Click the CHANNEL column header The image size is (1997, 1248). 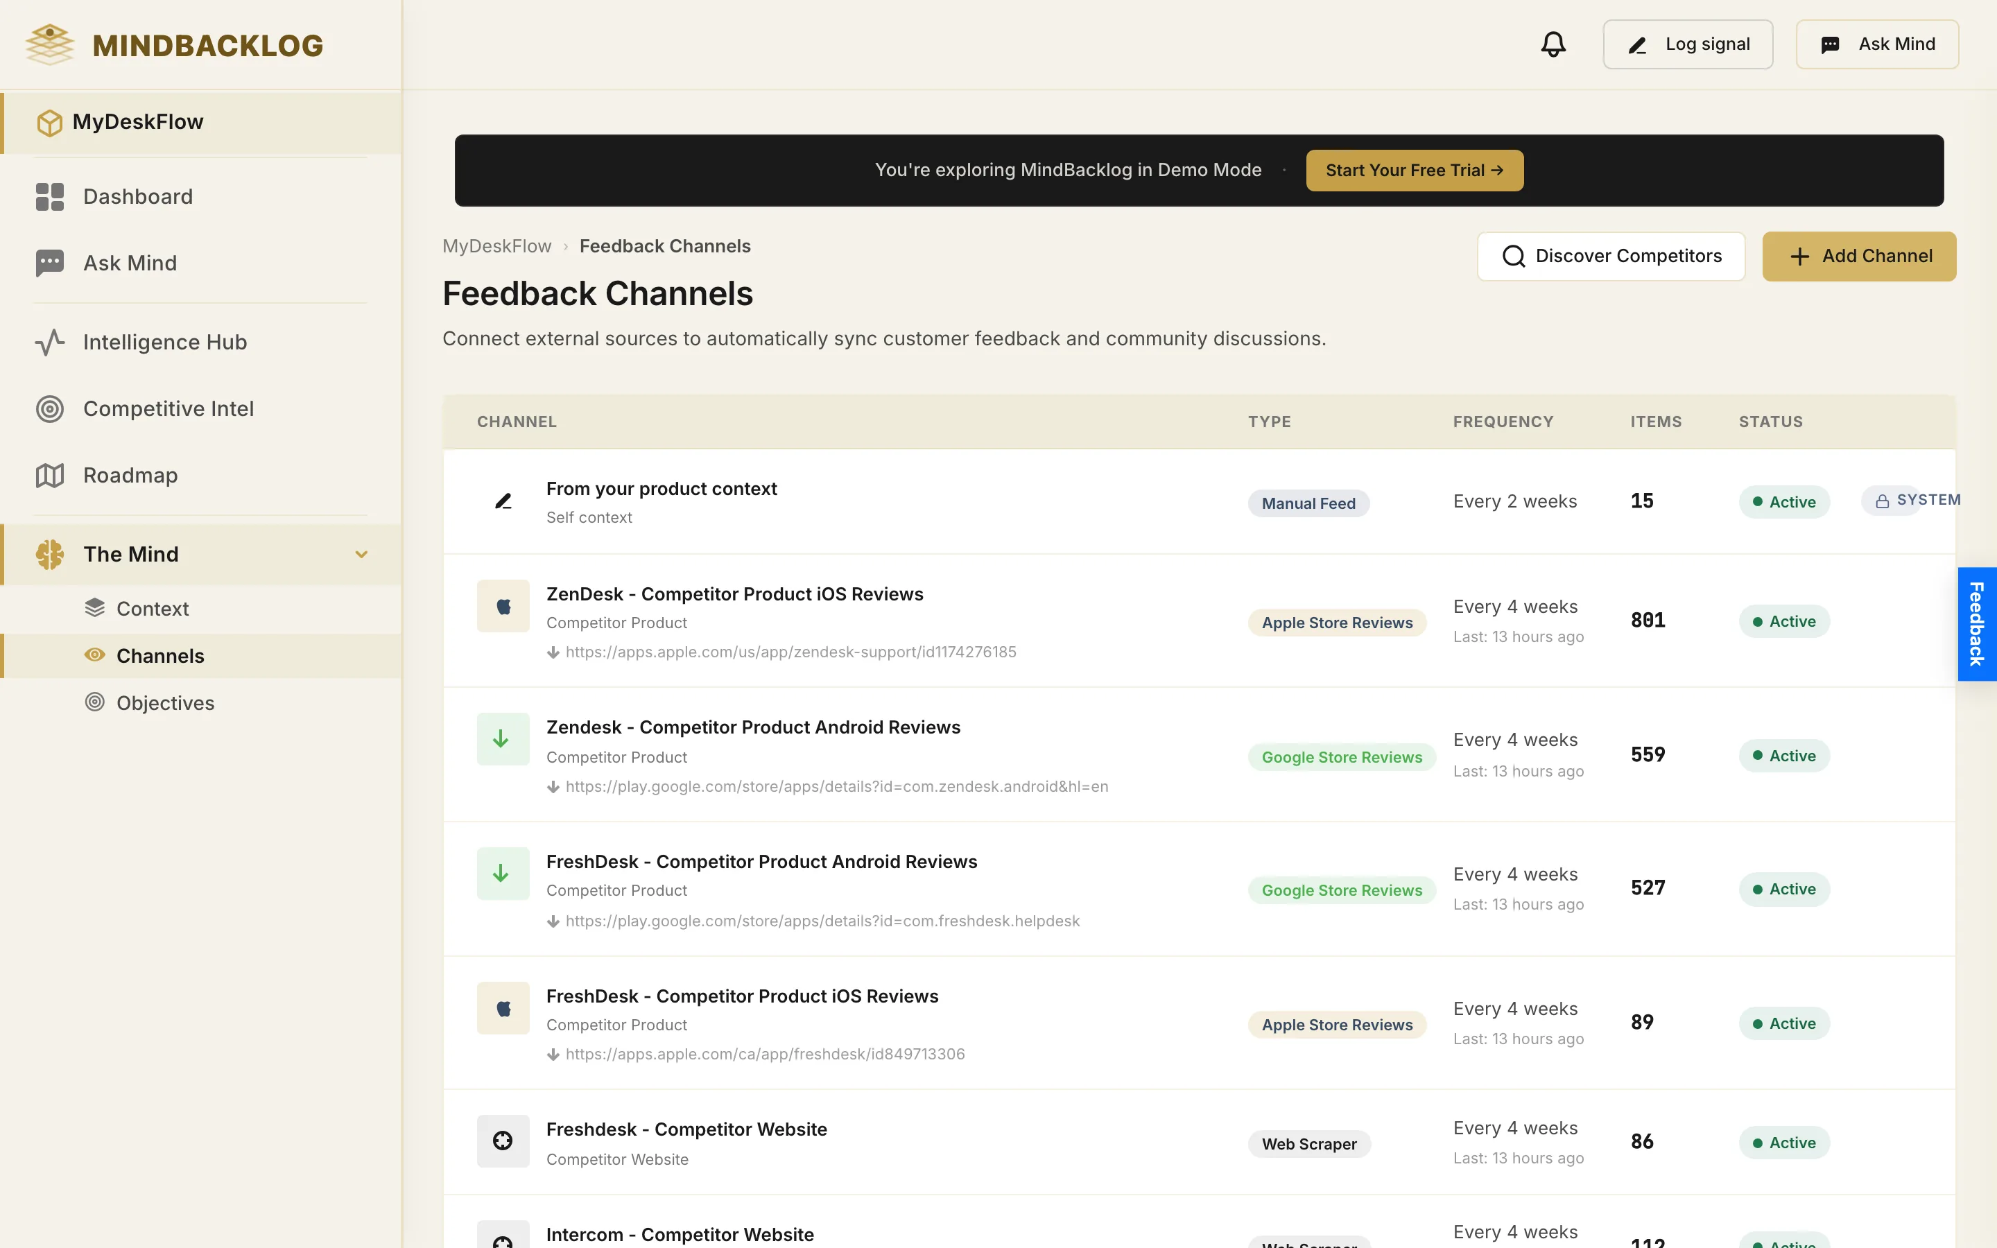click(x=517, y=422)
